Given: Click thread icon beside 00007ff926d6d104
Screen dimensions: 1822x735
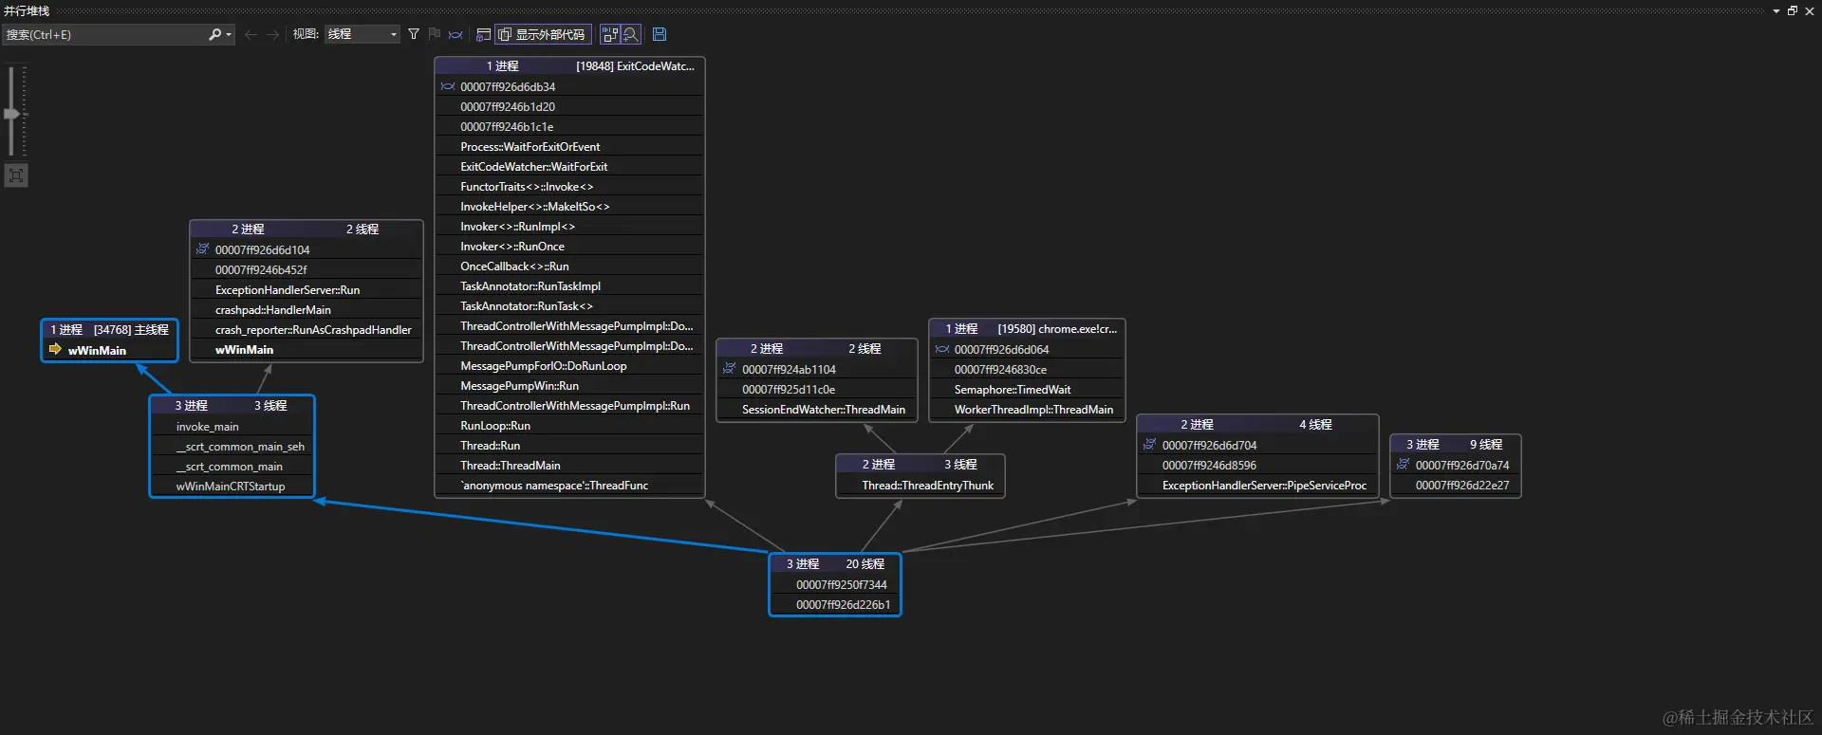Looking at the screenshot, I should tap(202, 249).
